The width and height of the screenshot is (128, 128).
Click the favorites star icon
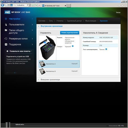pos(122,5)
